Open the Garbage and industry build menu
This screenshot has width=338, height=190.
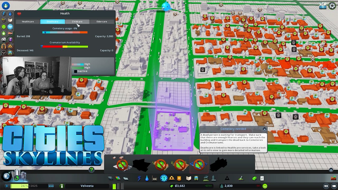(155, 178)
